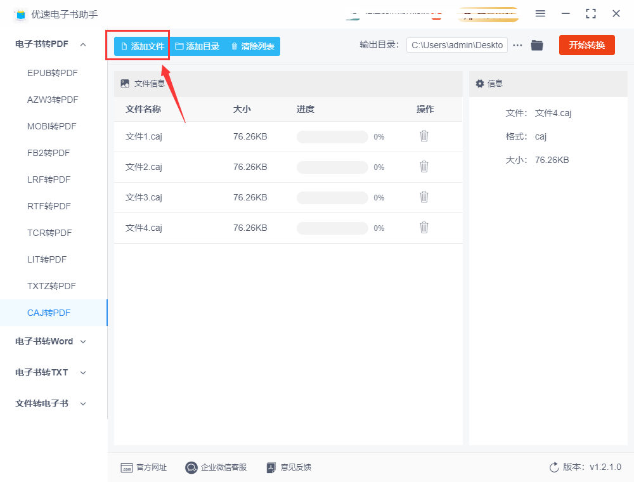Select EPUB转PDF in sidebar
The image size is (634, 482).
[x=52, y=73]
